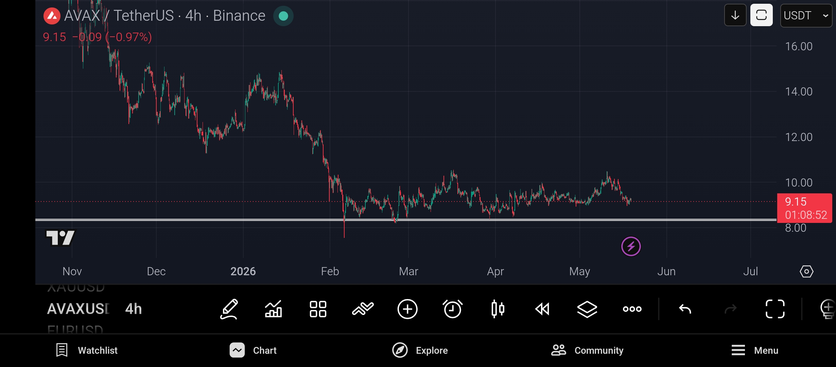
Task: Open the AVAXUSD symbol search
Action: [78, 309]
